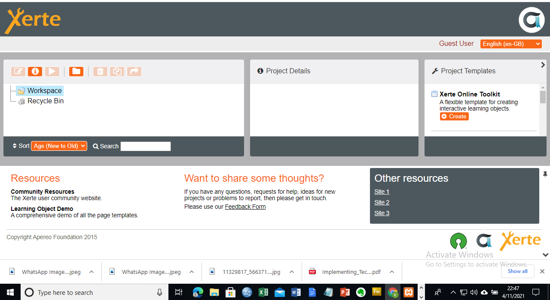550x300 pixels.
Task: Open Site 2 link
Action: 382,202
